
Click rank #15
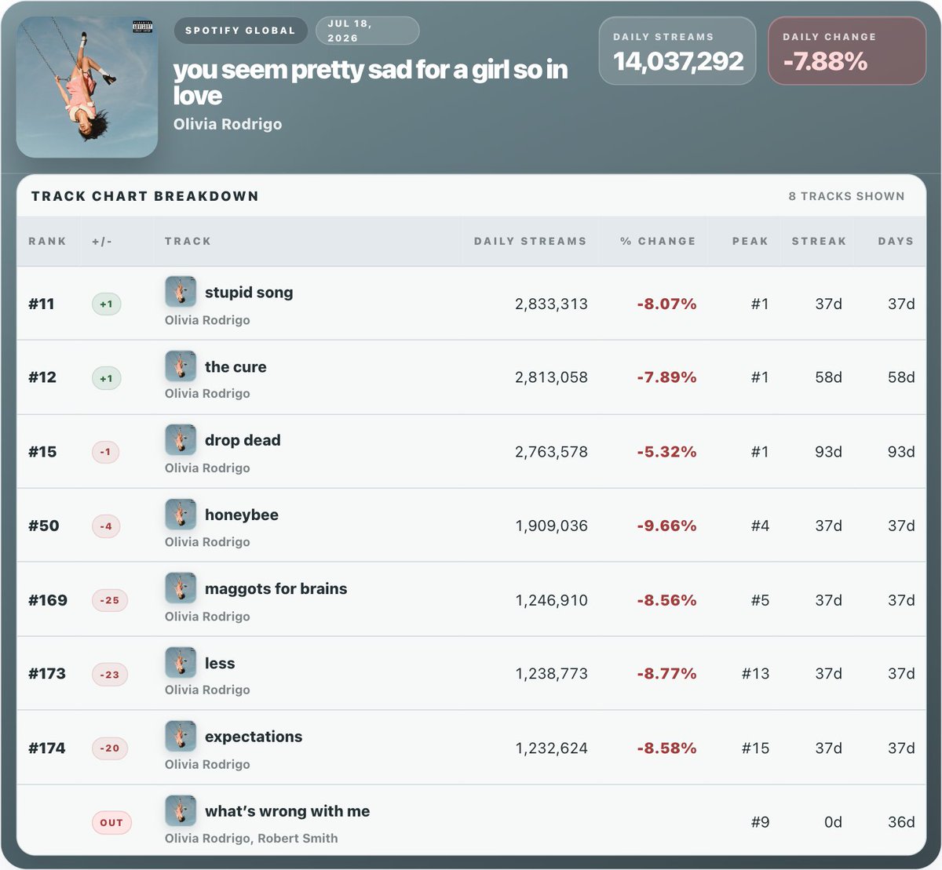[x=42, y=452]
